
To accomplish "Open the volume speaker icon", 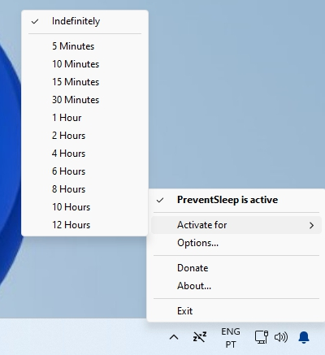I will tap(281, 337).
